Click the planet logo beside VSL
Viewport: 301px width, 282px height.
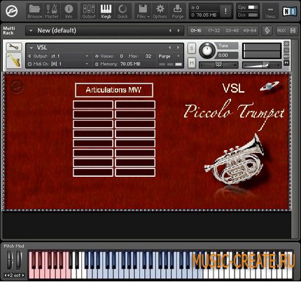(x=269, y=86)
